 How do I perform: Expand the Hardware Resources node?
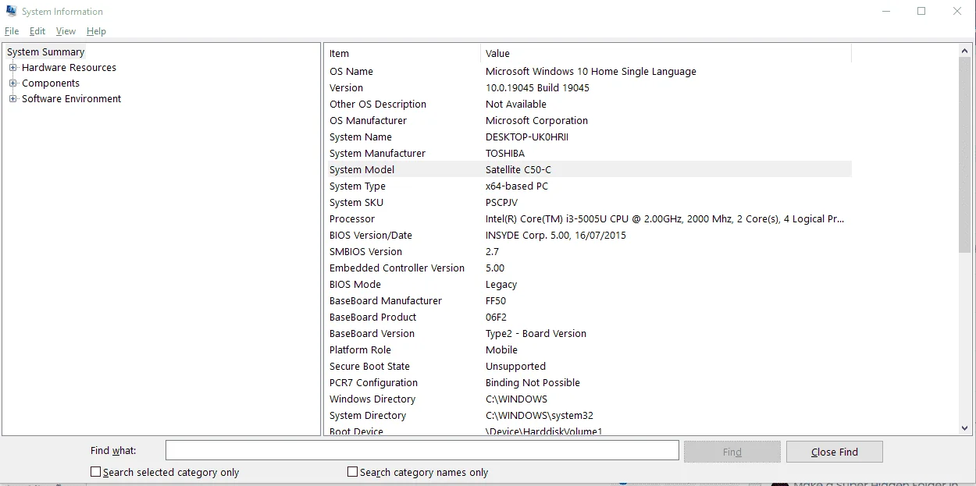12,68
